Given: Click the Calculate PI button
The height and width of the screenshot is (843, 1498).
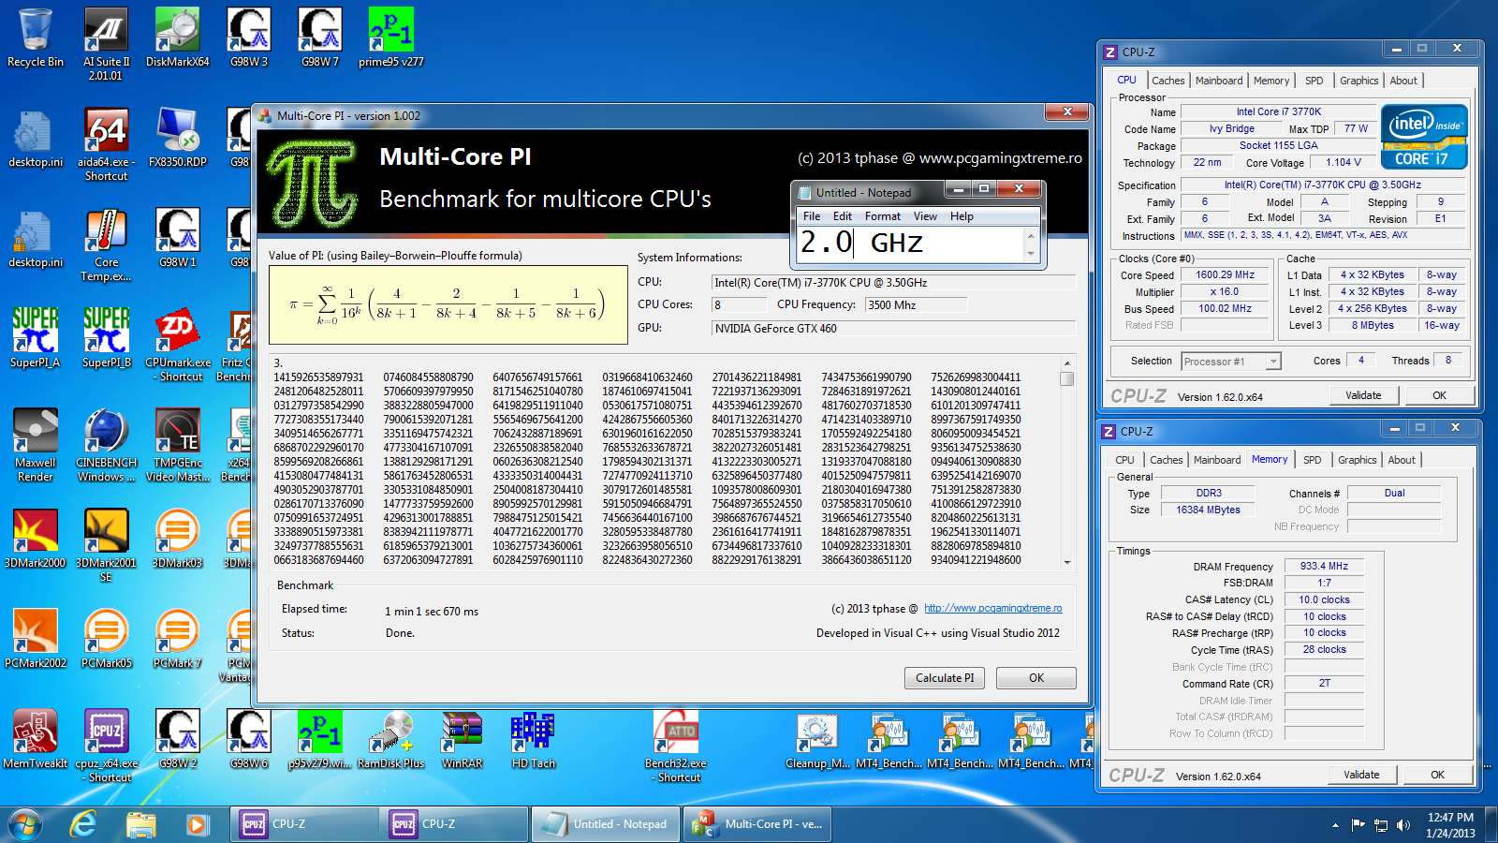Looking at the screenshot, I should (x=944, y=678).
